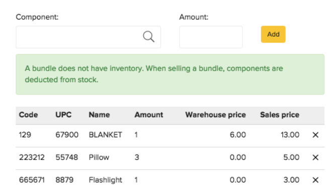Remove the BLANKET row with its X icon
This screenshot has height=194, width=327.
(315, 135)
